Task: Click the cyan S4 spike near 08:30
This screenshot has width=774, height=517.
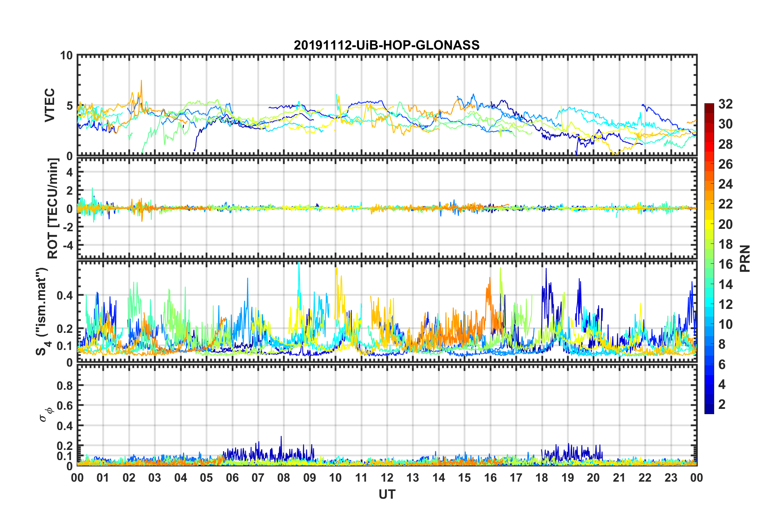Action: pos(299,265)
